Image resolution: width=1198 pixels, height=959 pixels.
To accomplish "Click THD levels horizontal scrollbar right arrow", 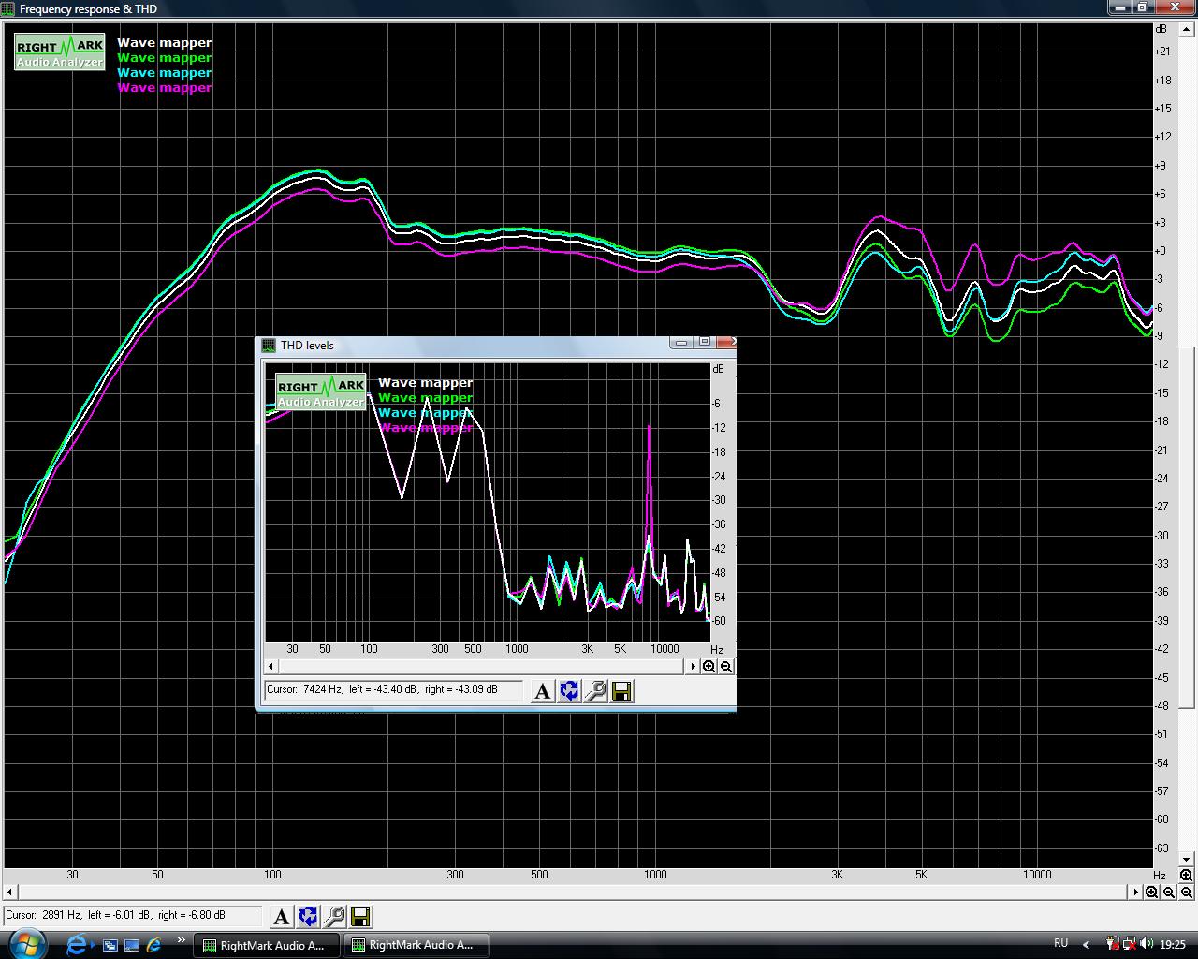I will 694,667.
